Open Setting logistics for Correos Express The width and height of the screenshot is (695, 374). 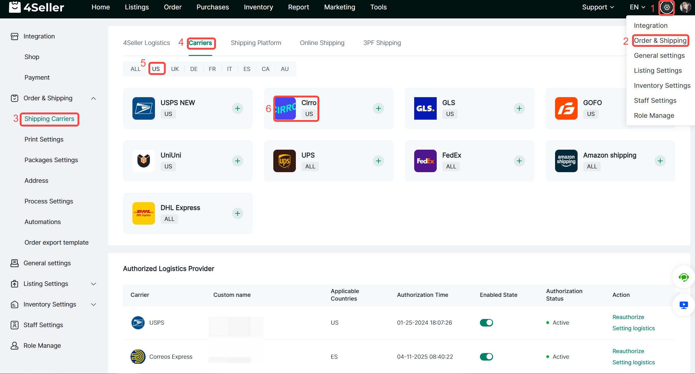[633, 362]
